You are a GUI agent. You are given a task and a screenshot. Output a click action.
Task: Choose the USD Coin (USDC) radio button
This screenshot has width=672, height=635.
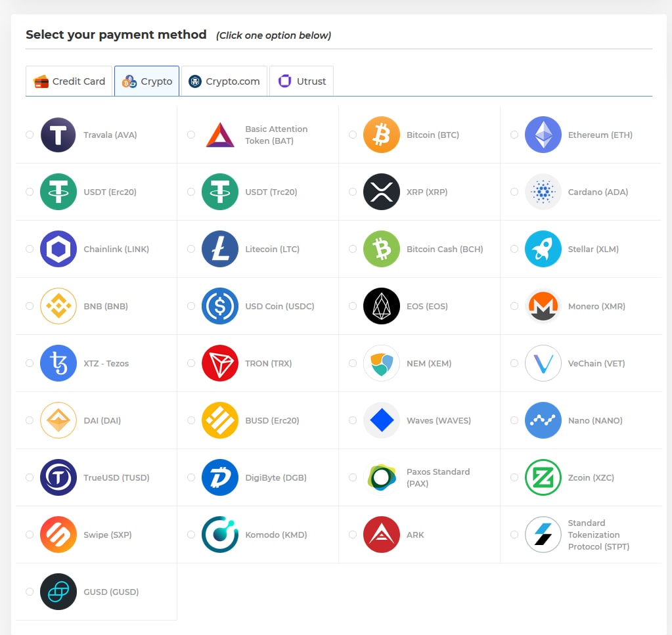(x=191, y=306)
